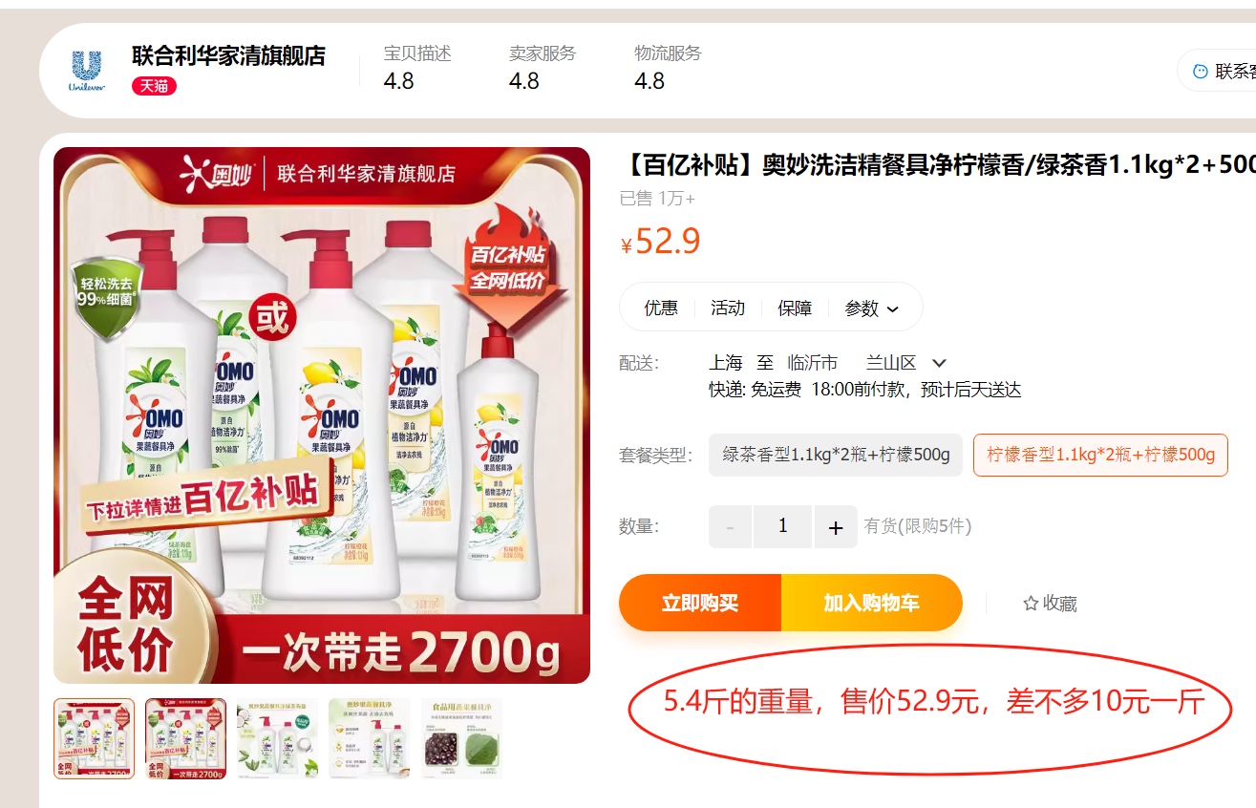The image size is (1256, 808).
Task: Decrease quantity with the minus button
Action: point(731,527)
